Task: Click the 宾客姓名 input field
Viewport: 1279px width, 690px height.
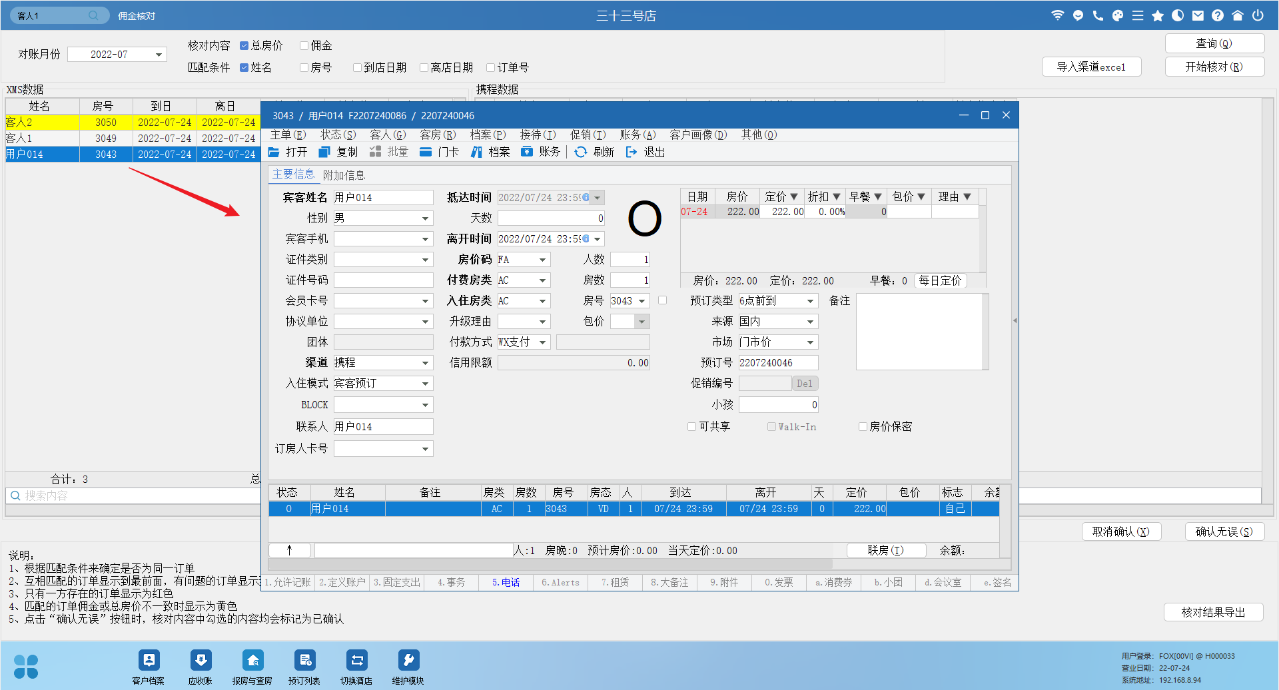Action: [383, 198]
